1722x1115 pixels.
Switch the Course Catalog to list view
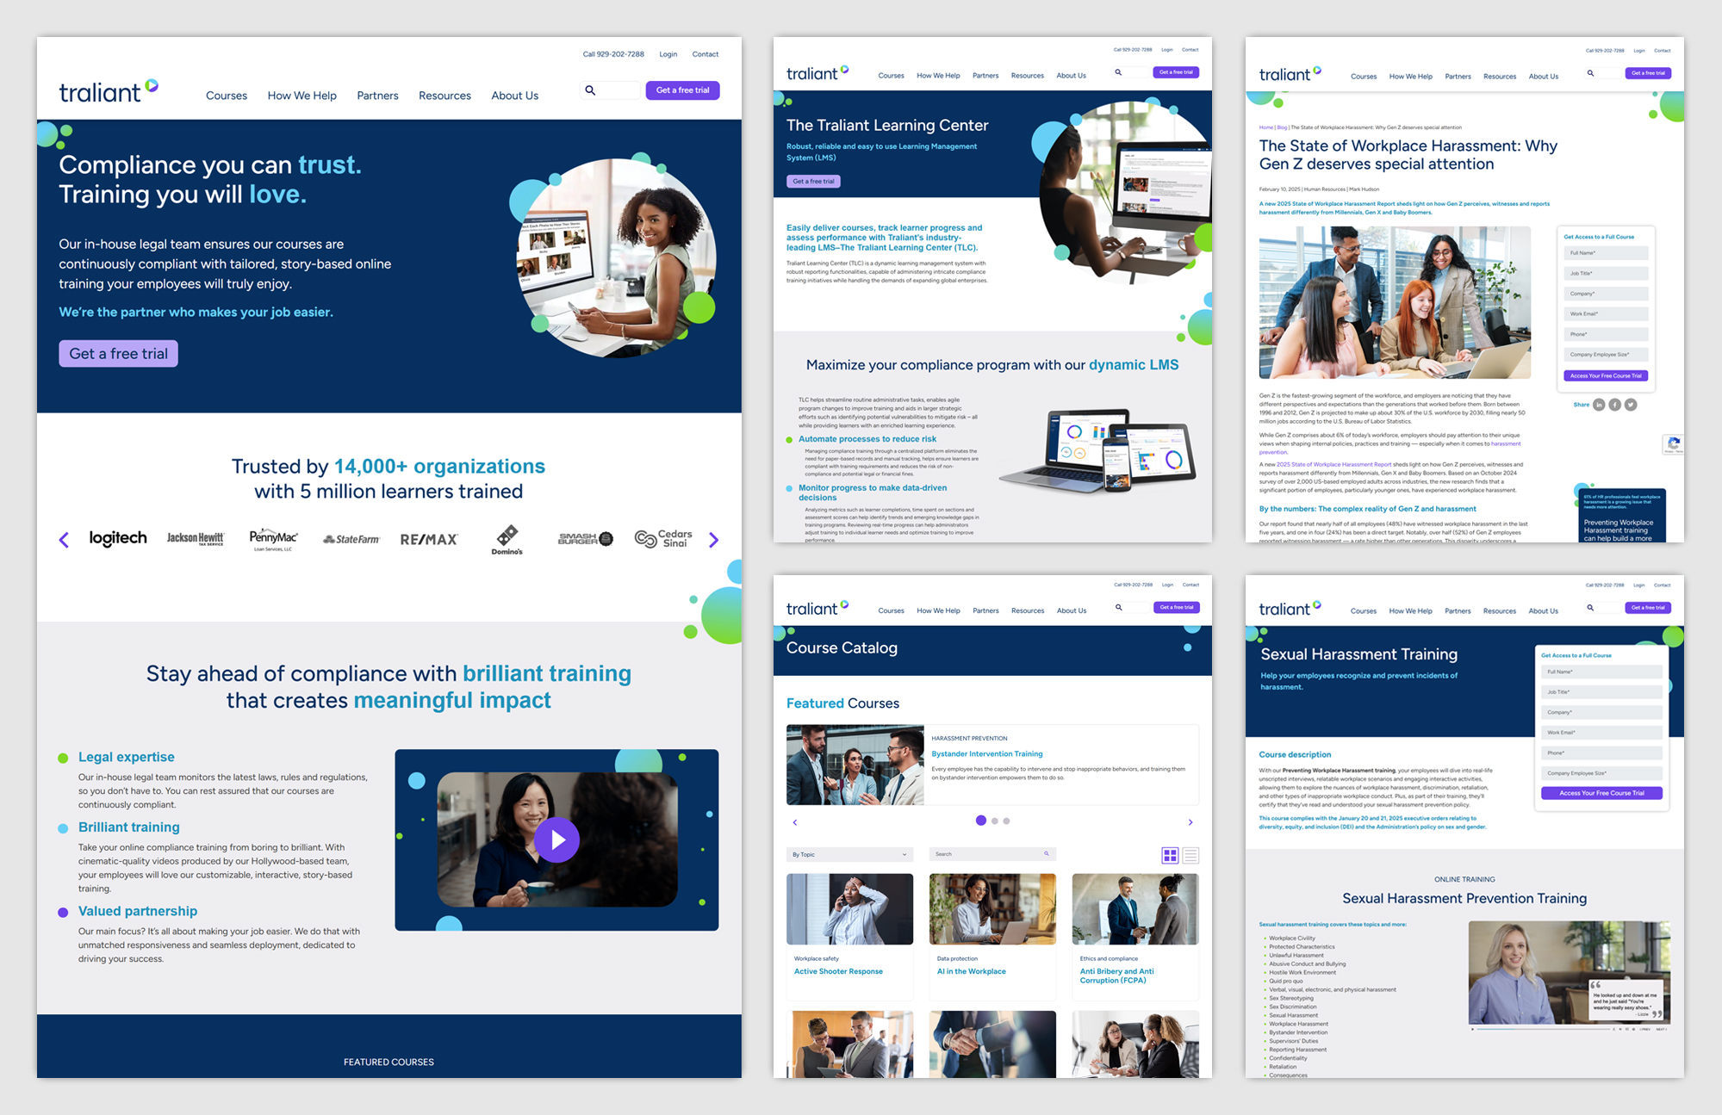(x=1190, y=855)
